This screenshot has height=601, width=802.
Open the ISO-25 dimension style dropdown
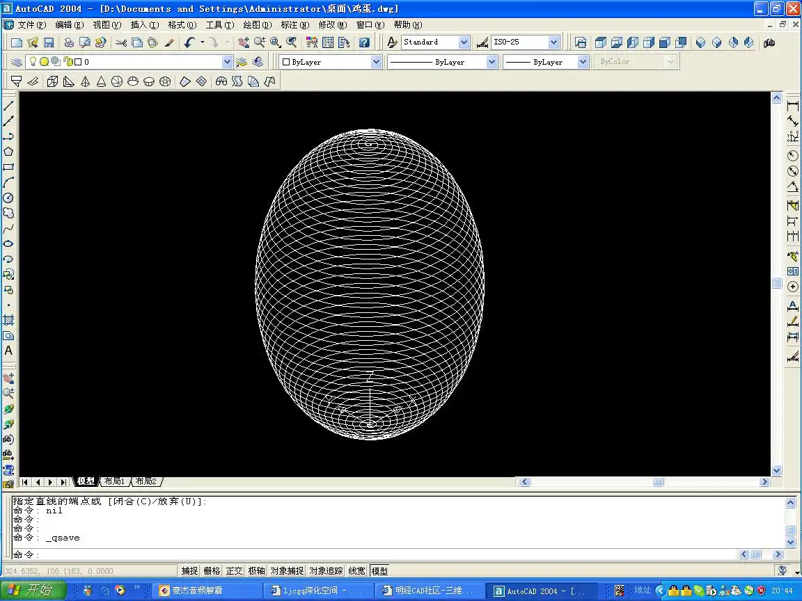coord(553,42)
